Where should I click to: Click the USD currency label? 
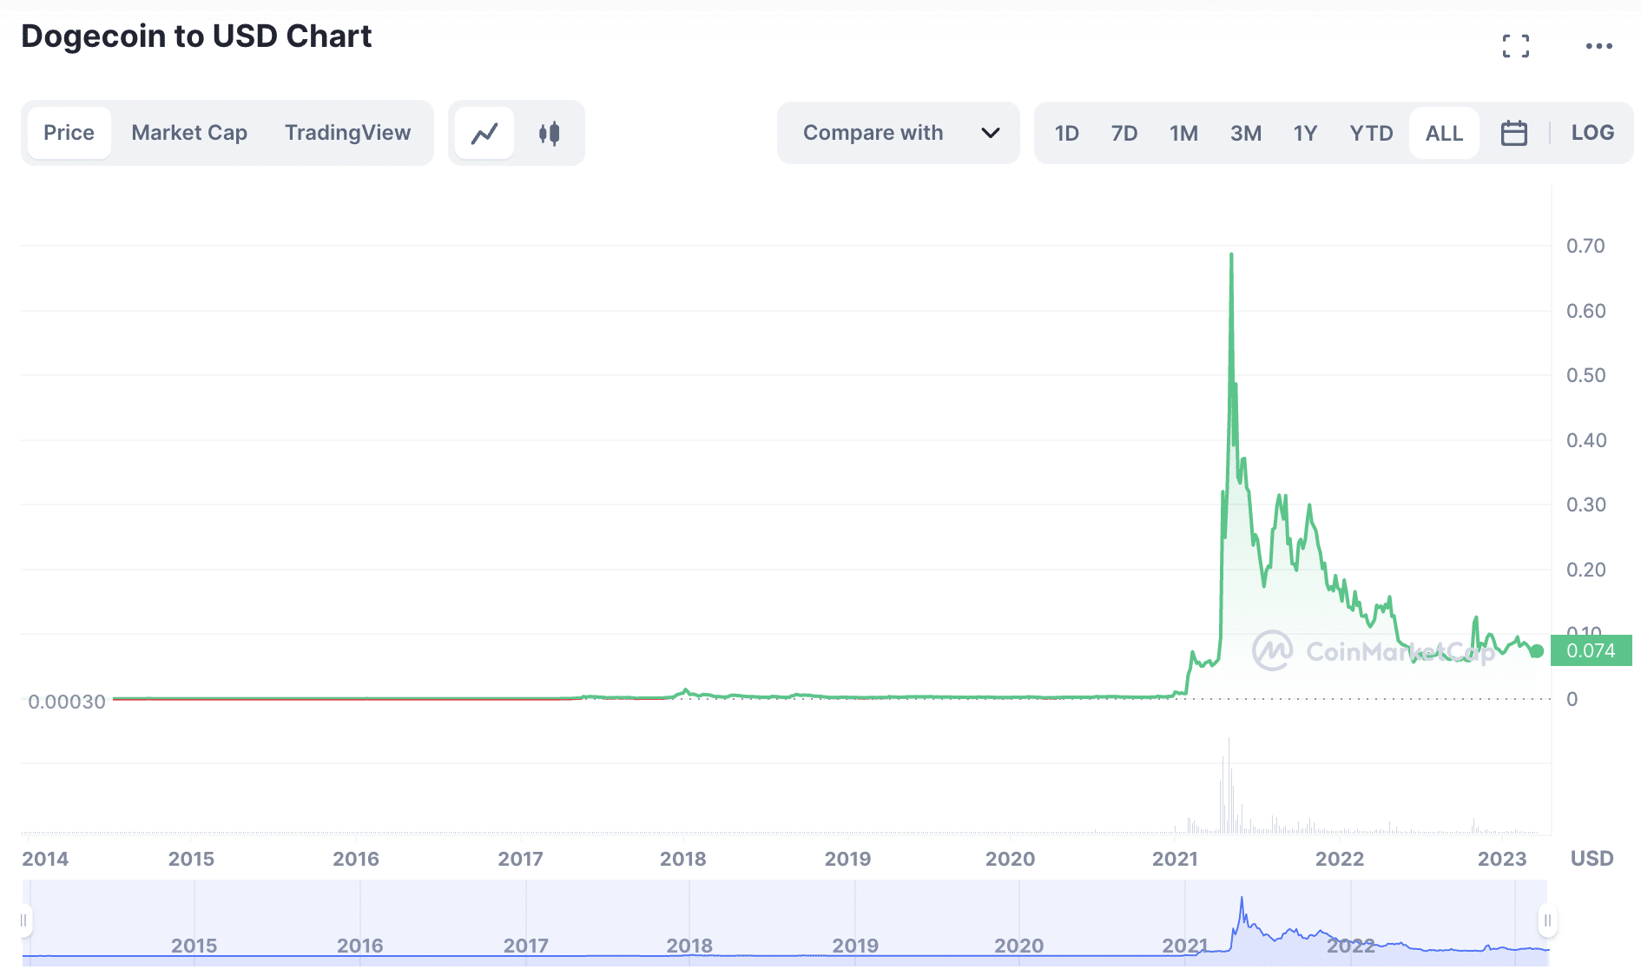click(x=1592, y=859)
